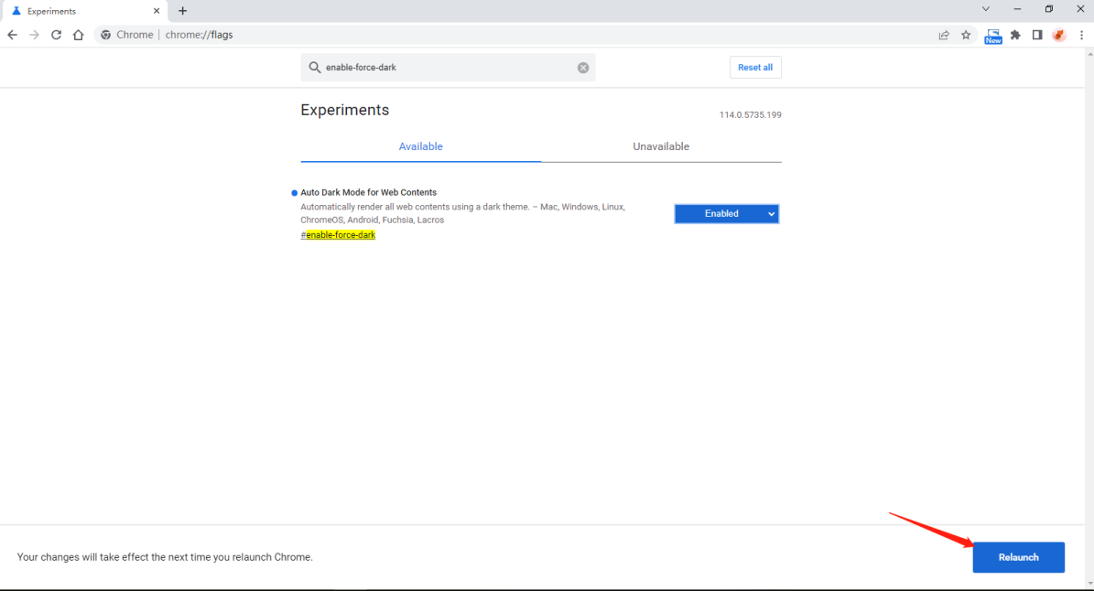Select the Experiments browser tab
This screenshot has width=1094, height=591.
tap(84, 11)
